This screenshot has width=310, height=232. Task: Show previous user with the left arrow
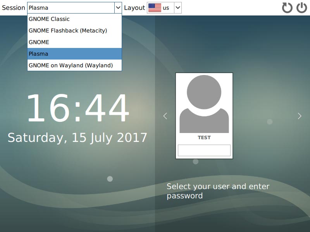pos(165,116)
